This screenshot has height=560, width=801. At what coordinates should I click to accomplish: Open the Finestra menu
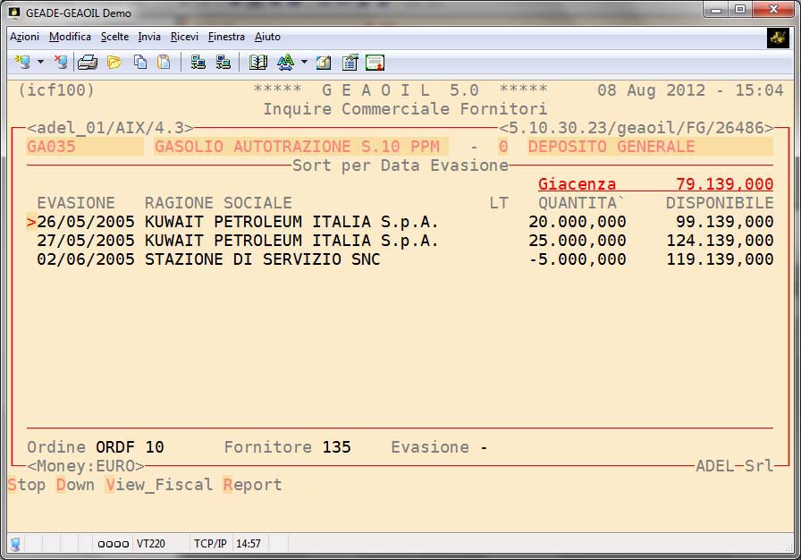click(x=226, y=37)
